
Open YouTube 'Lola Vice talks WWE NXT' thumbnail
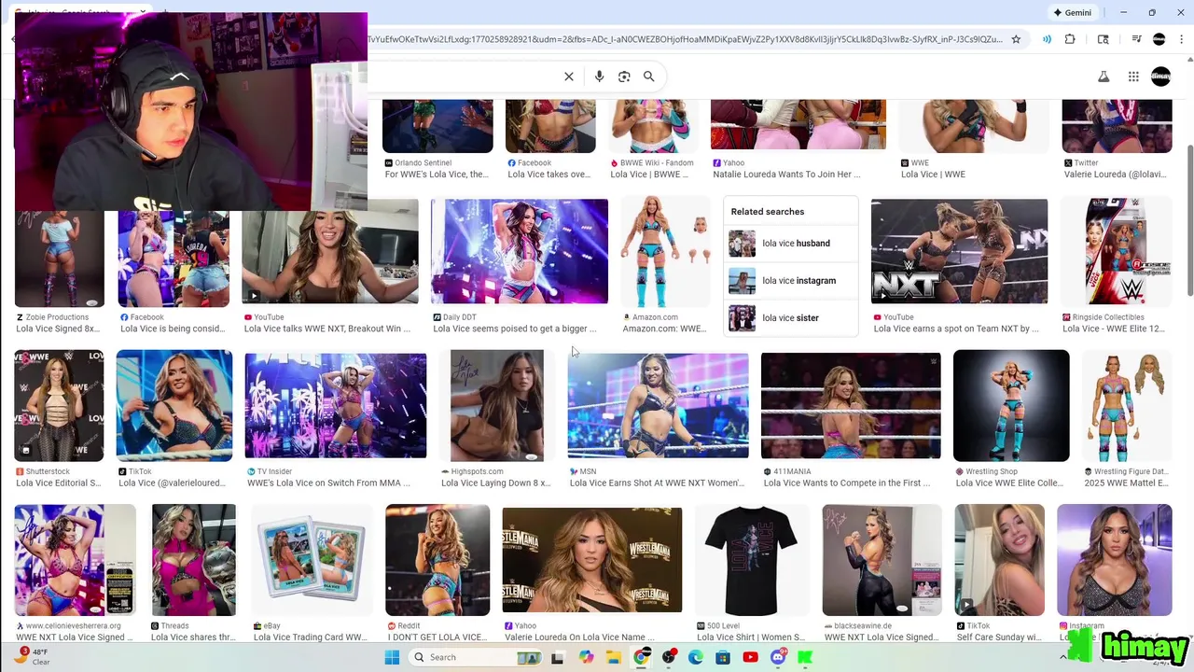[x=330, y=252]
